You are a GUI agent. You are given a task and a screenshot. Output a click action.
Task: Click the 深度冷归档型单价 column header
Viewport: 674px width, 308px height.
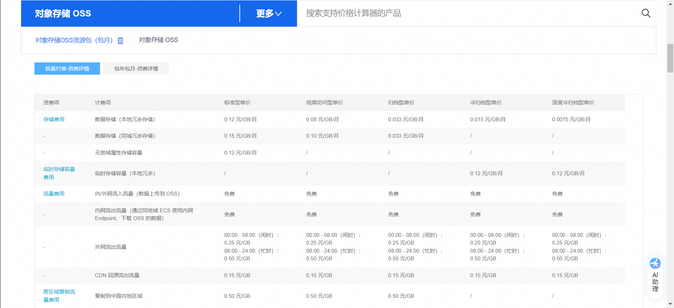point(573,103)
